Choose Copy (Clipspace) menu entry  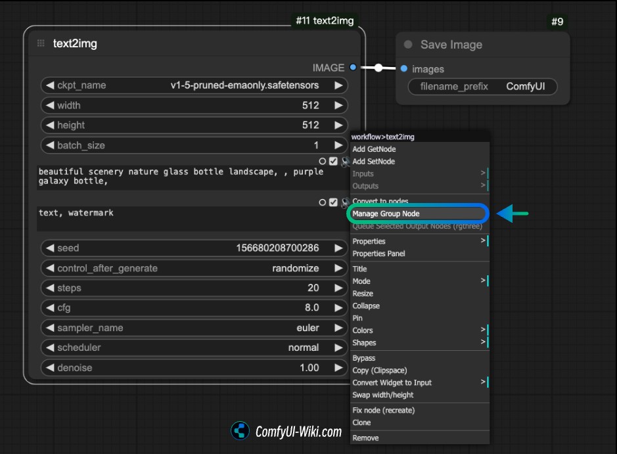[420, 370]
